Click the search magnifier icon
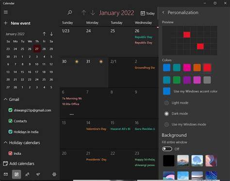The image size is (230, 181). pos(70,13)
